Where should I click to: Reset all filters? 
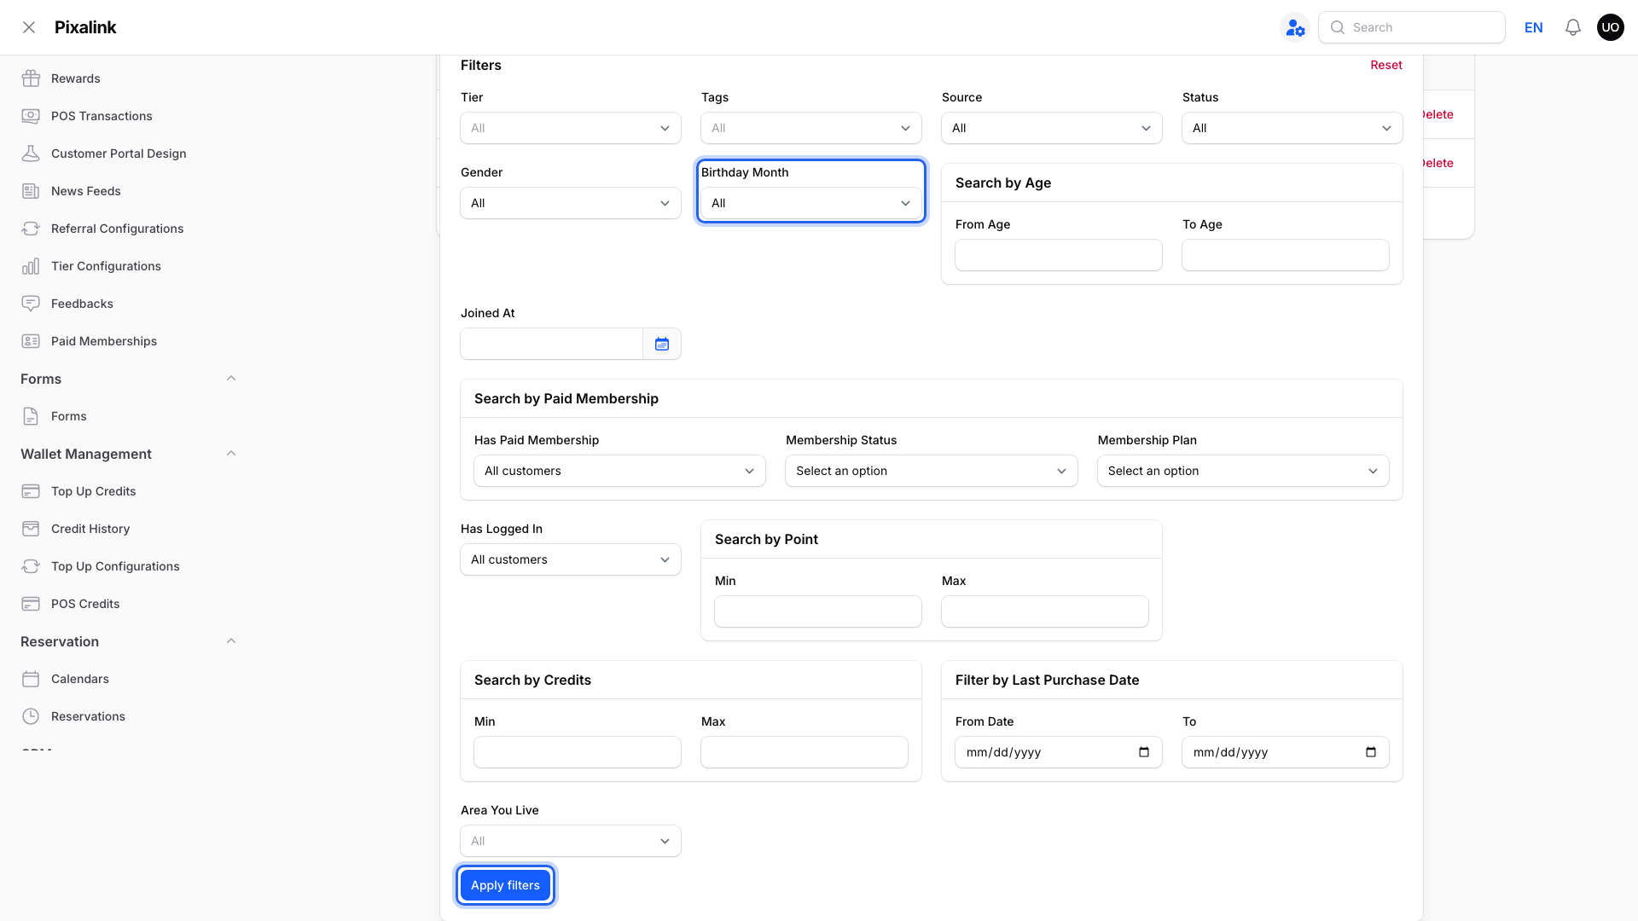[1386, 65]
